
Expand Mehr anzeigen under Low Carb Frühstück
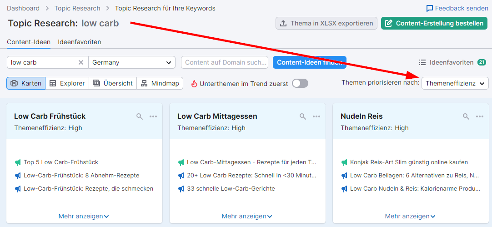84,216
